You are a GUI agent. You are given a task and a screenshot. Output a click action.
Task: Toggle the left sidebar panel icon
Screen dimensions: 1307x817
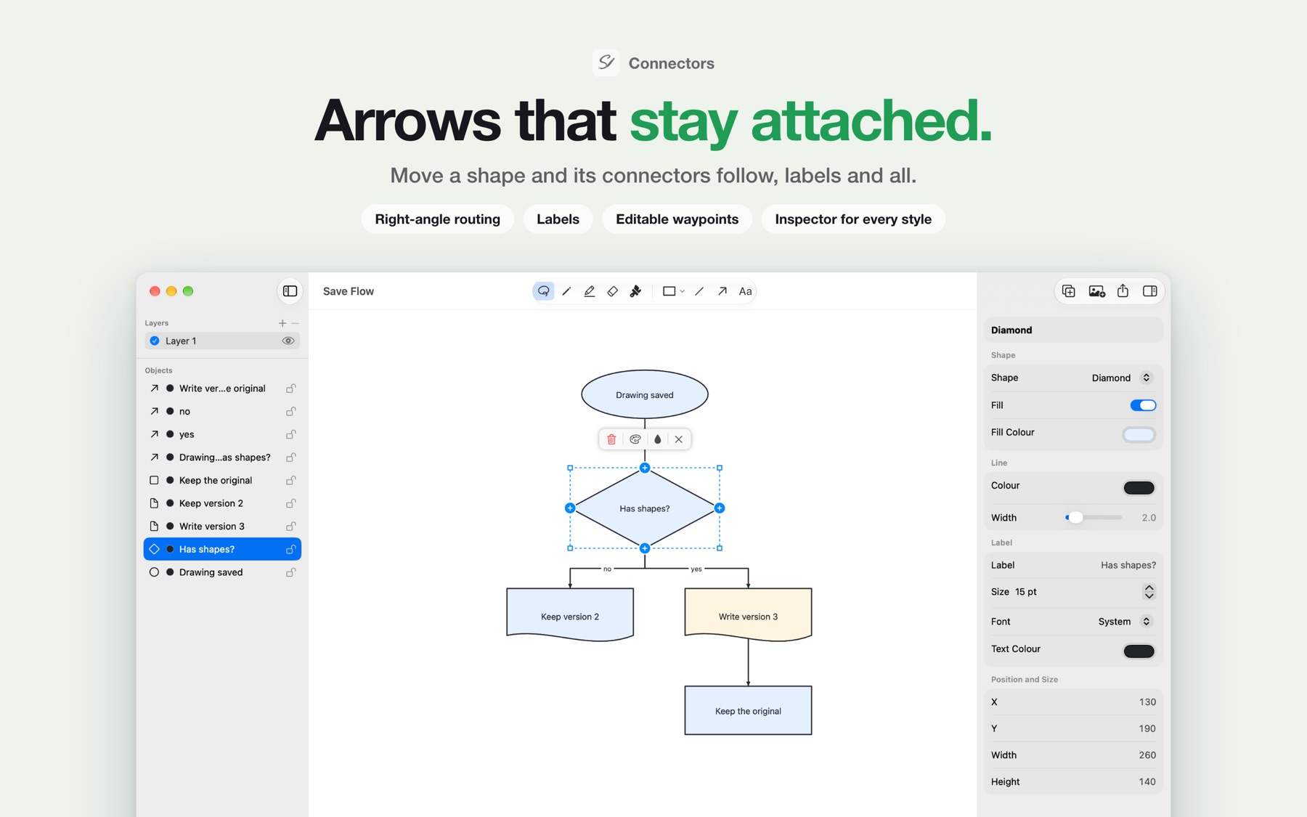pyautogui.click(x=290, y=291)
